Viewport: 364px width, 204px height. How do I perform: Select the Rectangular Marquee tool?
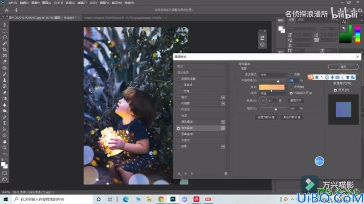point(5,31)
